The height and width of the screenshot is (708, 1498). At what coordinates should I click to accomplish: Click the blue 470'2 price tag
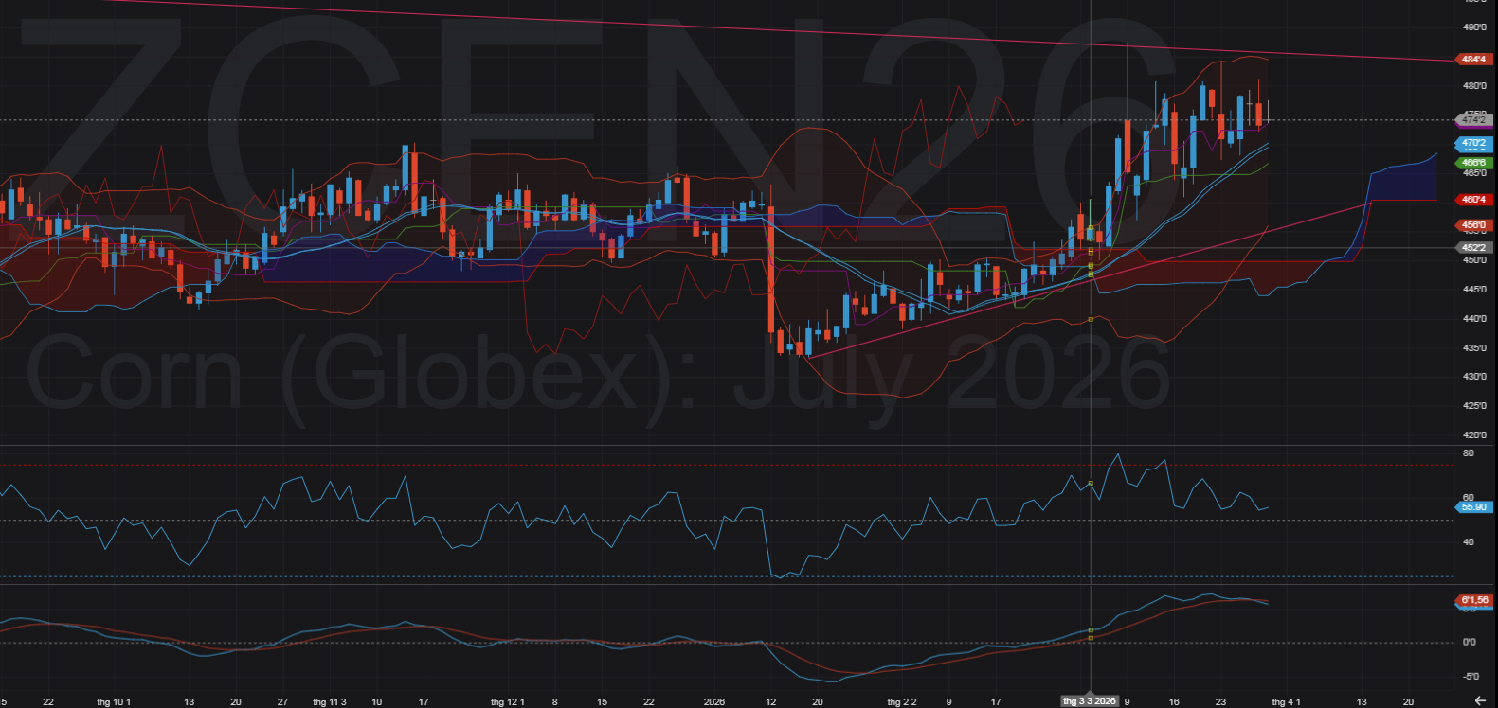tap(1473, 144)
